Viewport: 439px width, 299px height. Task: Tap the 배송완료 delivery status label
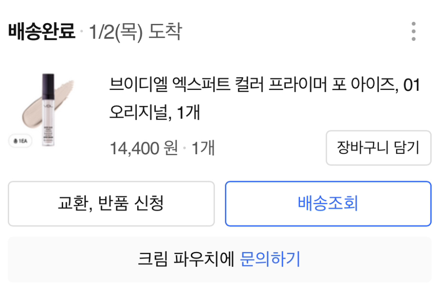[42, 32]
